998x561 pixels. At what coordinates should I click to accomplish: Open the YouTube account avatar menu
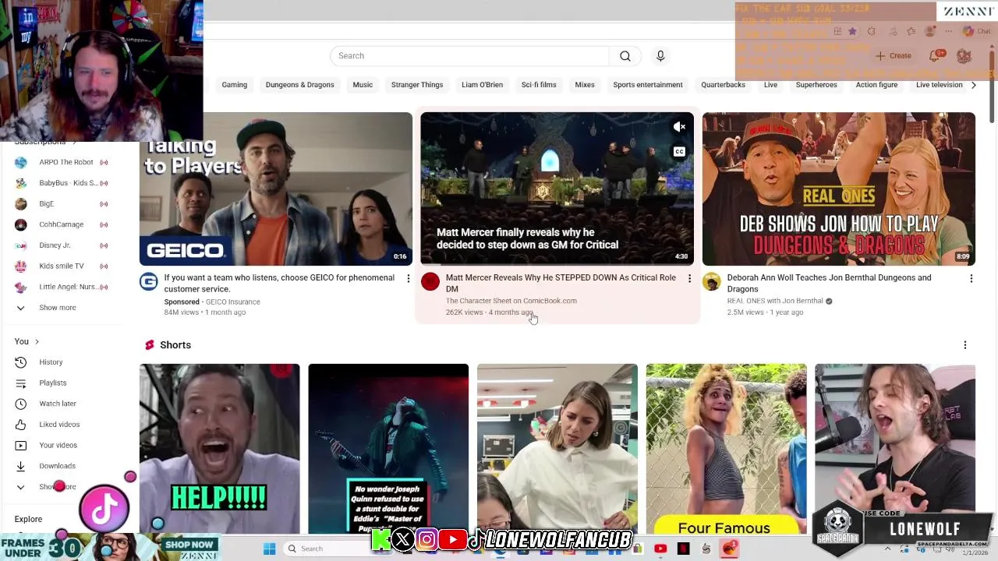pyautogui.click(x=964, y=56)
